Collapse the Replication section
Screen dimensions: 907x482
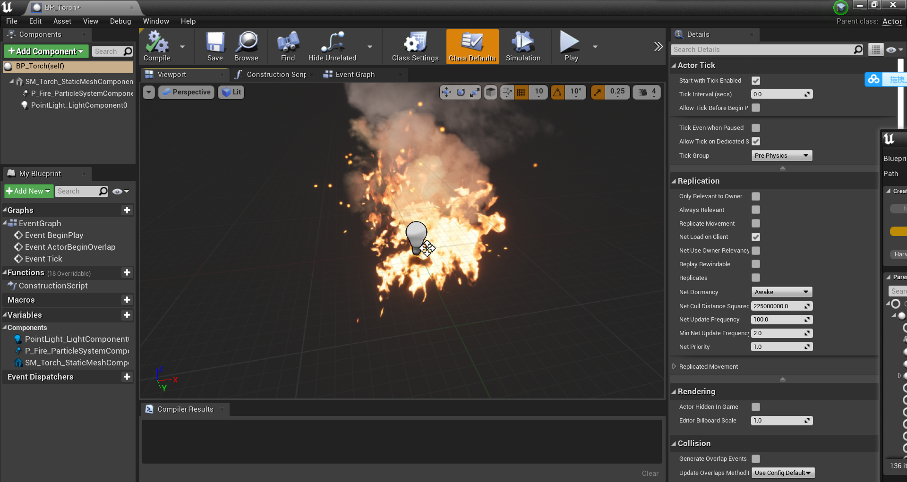tap(674, 181)
